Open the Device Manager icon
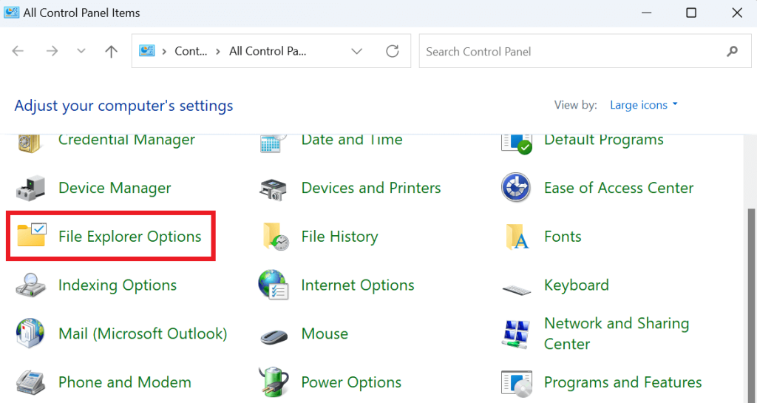This screenshot has height=403, width=757. pos(30,188)
